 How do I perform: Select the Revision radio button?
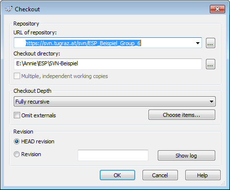pyautogui.click(x=17, y=154)
